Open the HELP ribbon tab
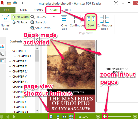This screenshot has width=138, height=119. coord(68,10)
